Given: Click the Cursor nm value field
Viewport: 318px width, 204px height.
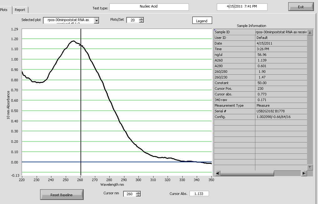Looking at the screenshot, I should [129, 194].
